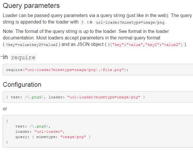This screenshot has height=153, width=193.
Task: Click the anchor mark before 'in require'
Action: coord(1,57)
